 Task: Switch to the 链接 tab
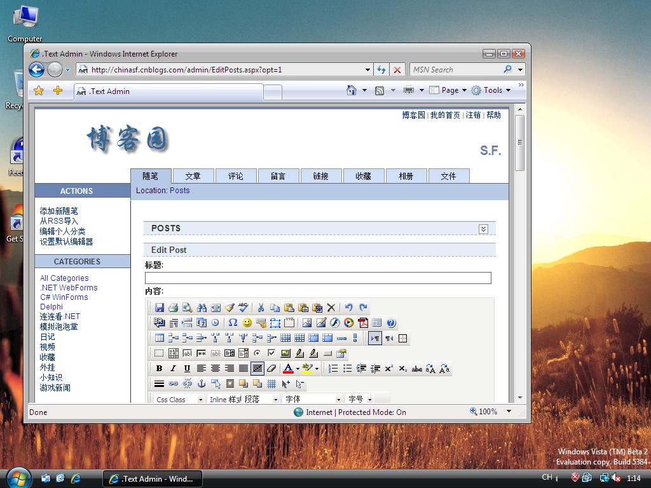321,176
